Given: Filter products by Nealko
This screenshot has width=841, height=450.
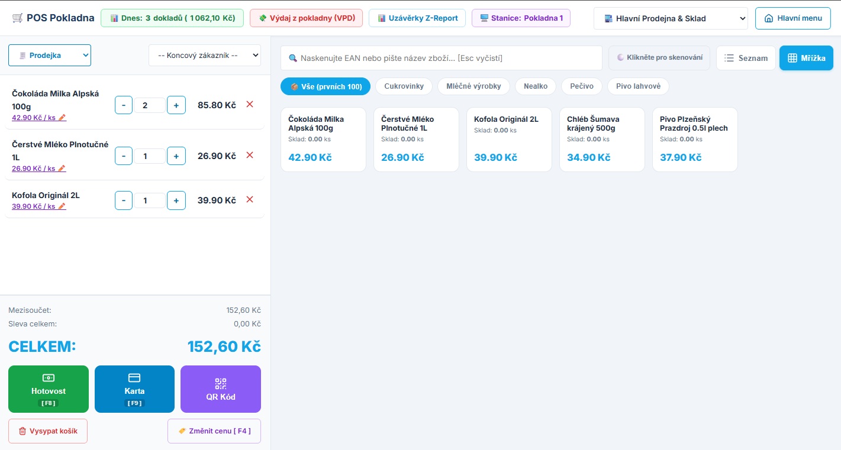Looking at the screenshot, I should (x=536, y=86).
